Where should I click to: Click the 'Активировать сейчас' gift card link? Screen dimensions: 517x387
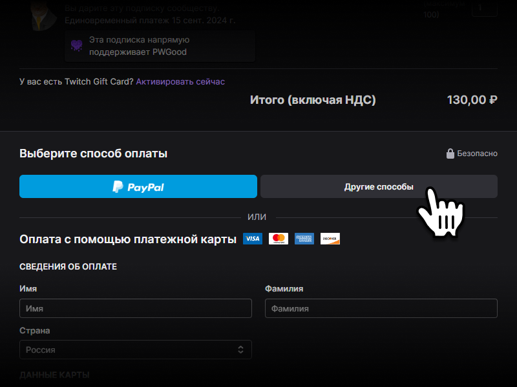click(180, 82)
